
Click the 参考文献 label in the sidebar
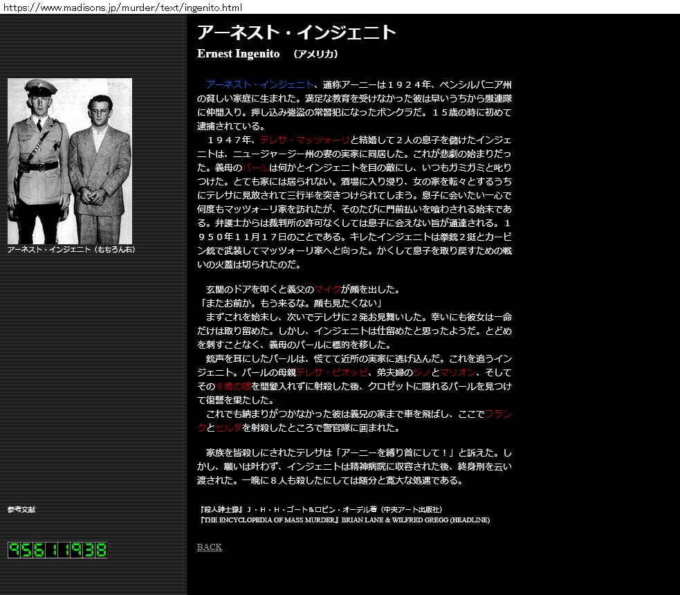21,510
